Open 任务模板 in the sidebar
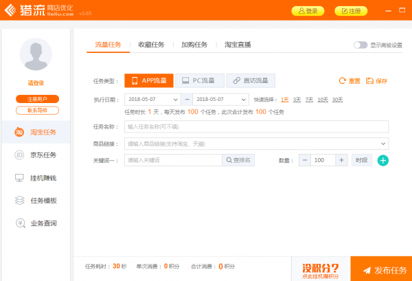 click(36, 201)
